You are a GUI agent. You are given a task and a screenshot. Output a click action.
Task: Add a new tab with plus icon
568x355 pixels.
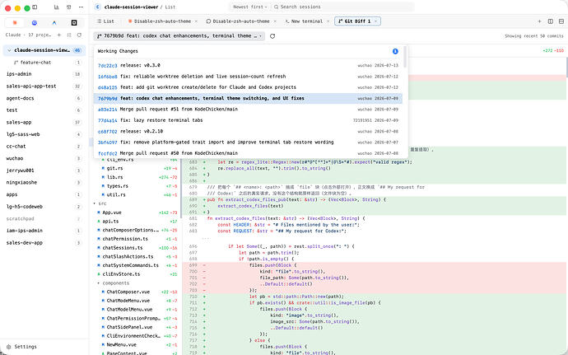click(x=539, y=21)
